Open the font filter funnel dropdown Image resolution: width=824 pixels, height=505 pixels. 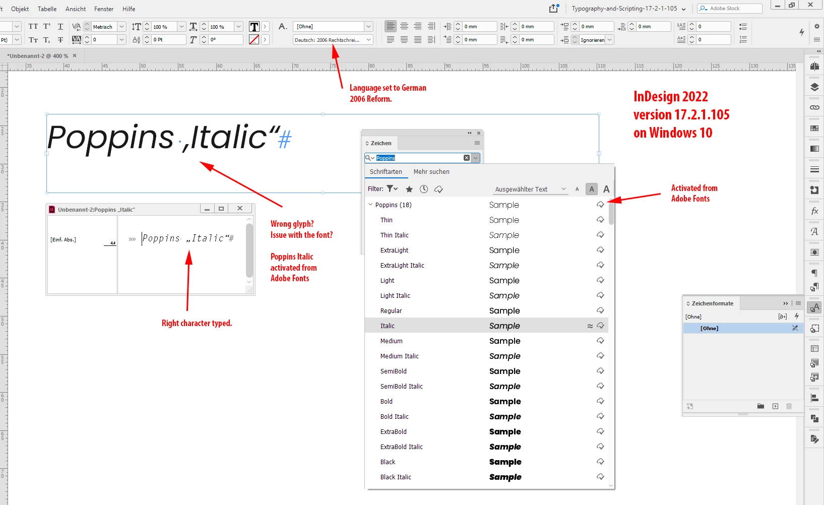pyautogui.click(x=392, y=188)
